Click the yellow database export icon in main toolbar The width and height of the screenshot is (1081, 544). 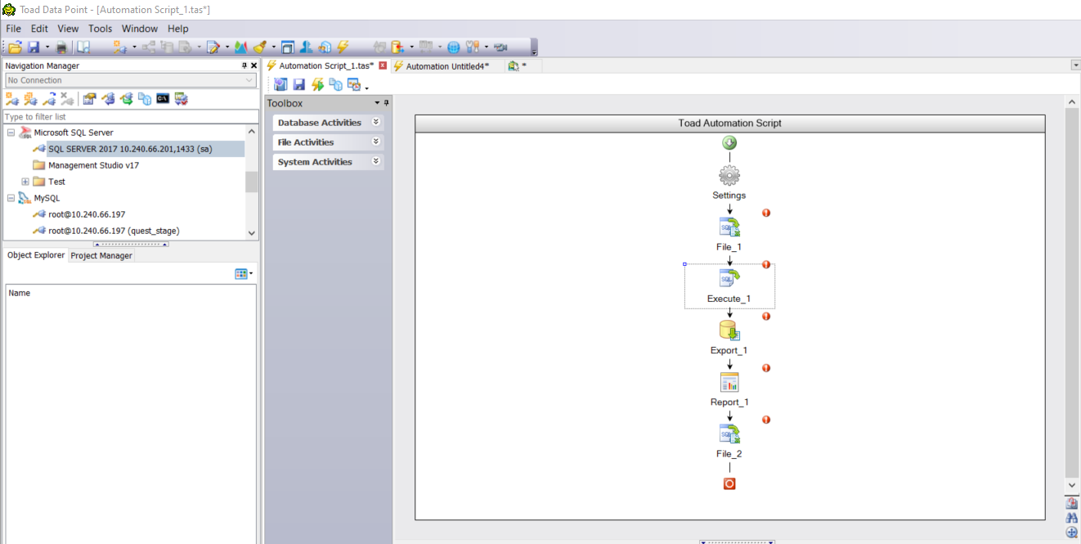point(398,47)
